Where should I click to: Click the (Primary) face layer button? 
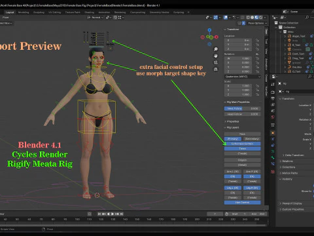pyautogui.click(x=233, y=139)
